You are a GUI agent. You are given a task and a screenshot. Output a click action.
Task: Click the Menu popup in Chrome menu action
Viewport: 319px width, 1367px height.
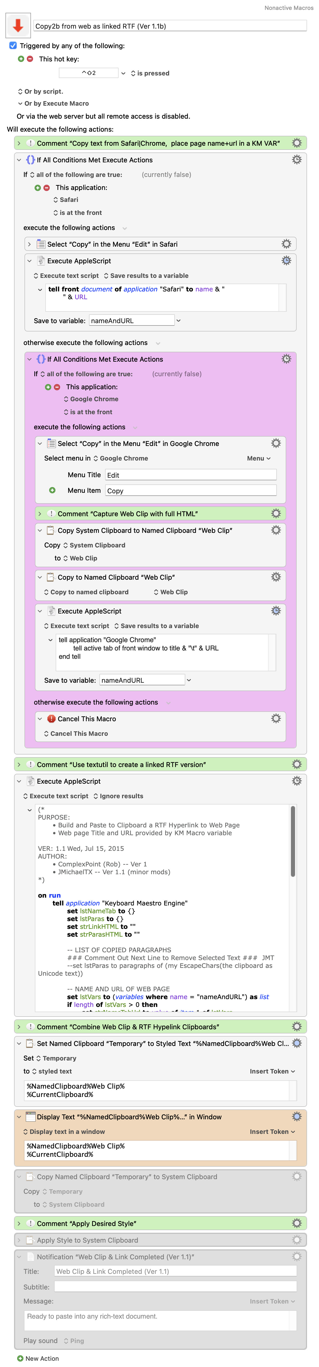[x=258, y=458]
